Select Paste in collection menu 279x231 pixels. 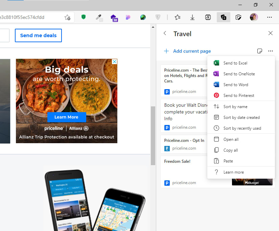point(241,161)
